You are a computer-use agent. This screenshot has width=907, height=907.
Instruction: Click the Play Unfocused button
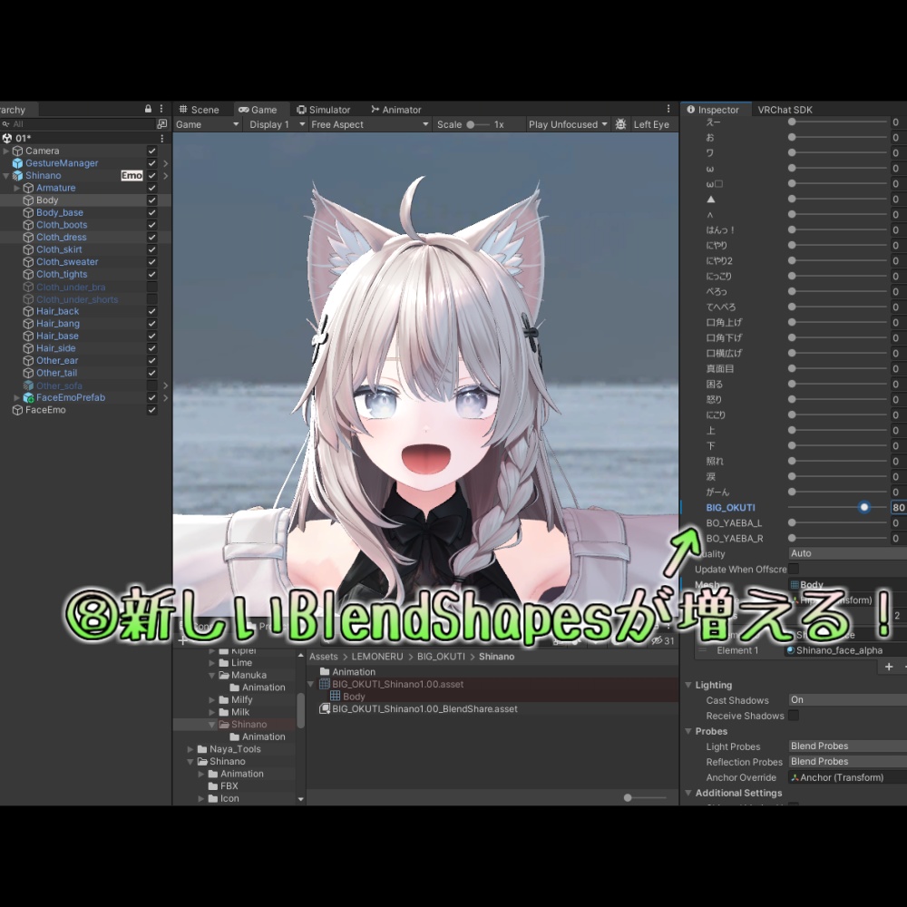(x=563, y=123)
